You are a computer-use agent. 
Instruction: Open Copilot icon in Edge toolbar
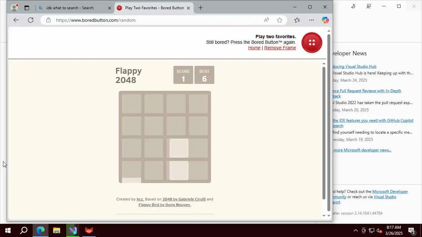pyautogui.click(x=325, y=20)
